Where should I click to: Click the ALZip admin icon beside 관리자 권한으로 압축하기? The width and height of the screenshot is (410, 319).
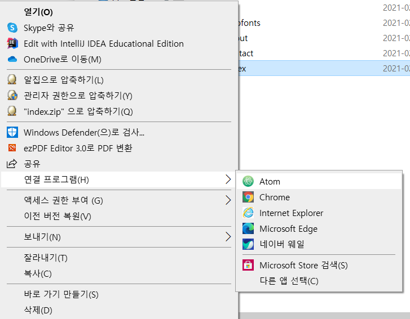12,96
